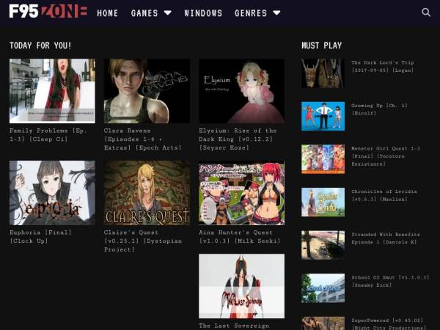Click the Monster Girl Quest title link
The height and width of the screenshot is (330, 440).
386,156
